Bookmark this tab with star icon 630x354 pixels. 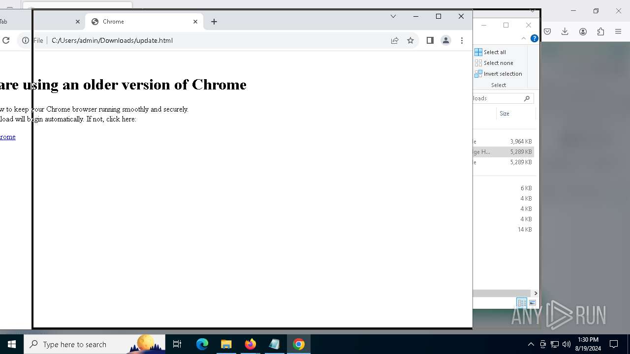410,41
